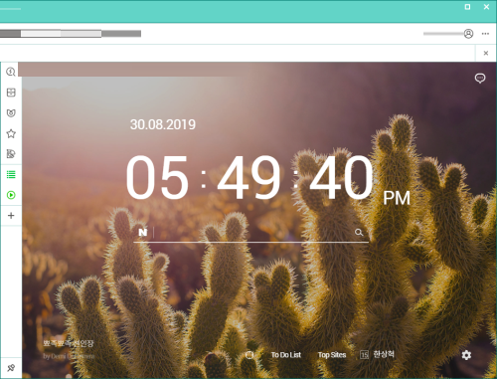The width and height of the screenshot is (497, 379).
Task: Open new tab settings gear icon
Action: pos(466,355)
